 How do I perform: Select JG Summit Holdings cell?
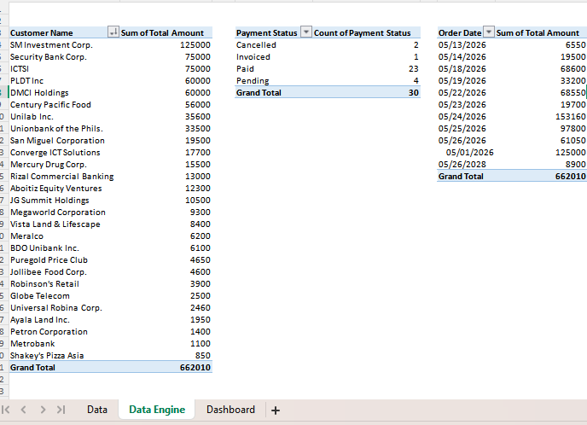(64, 201)
